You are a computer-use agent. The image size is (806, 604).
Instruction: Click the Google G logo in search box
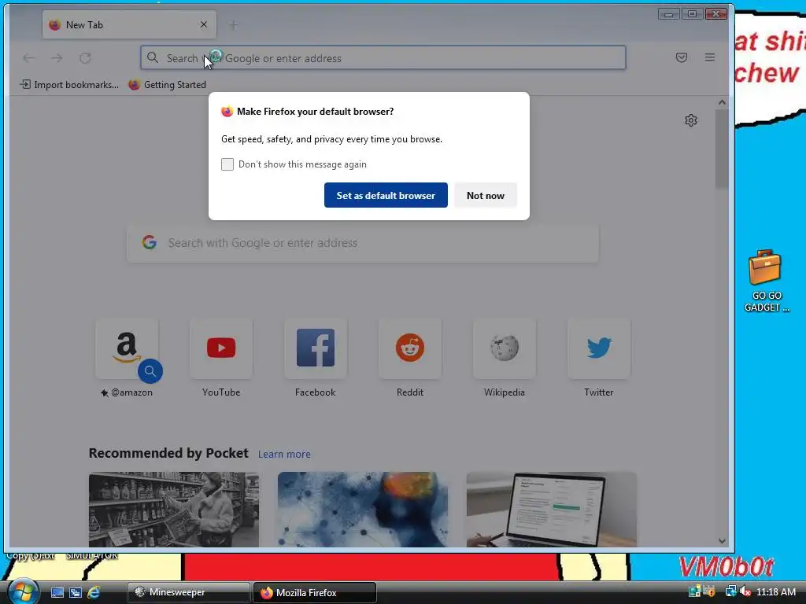click(149, 242)
